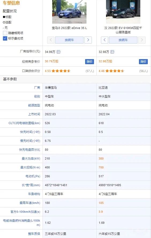
Task: Click 厂商 parameter label
Action: tap(37, 88)
